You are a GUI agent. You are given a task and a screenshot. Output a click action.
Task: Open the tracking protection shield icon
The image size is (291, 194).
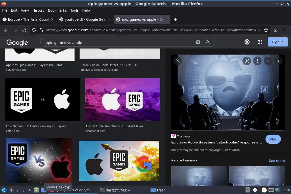[x=34, y=30]
